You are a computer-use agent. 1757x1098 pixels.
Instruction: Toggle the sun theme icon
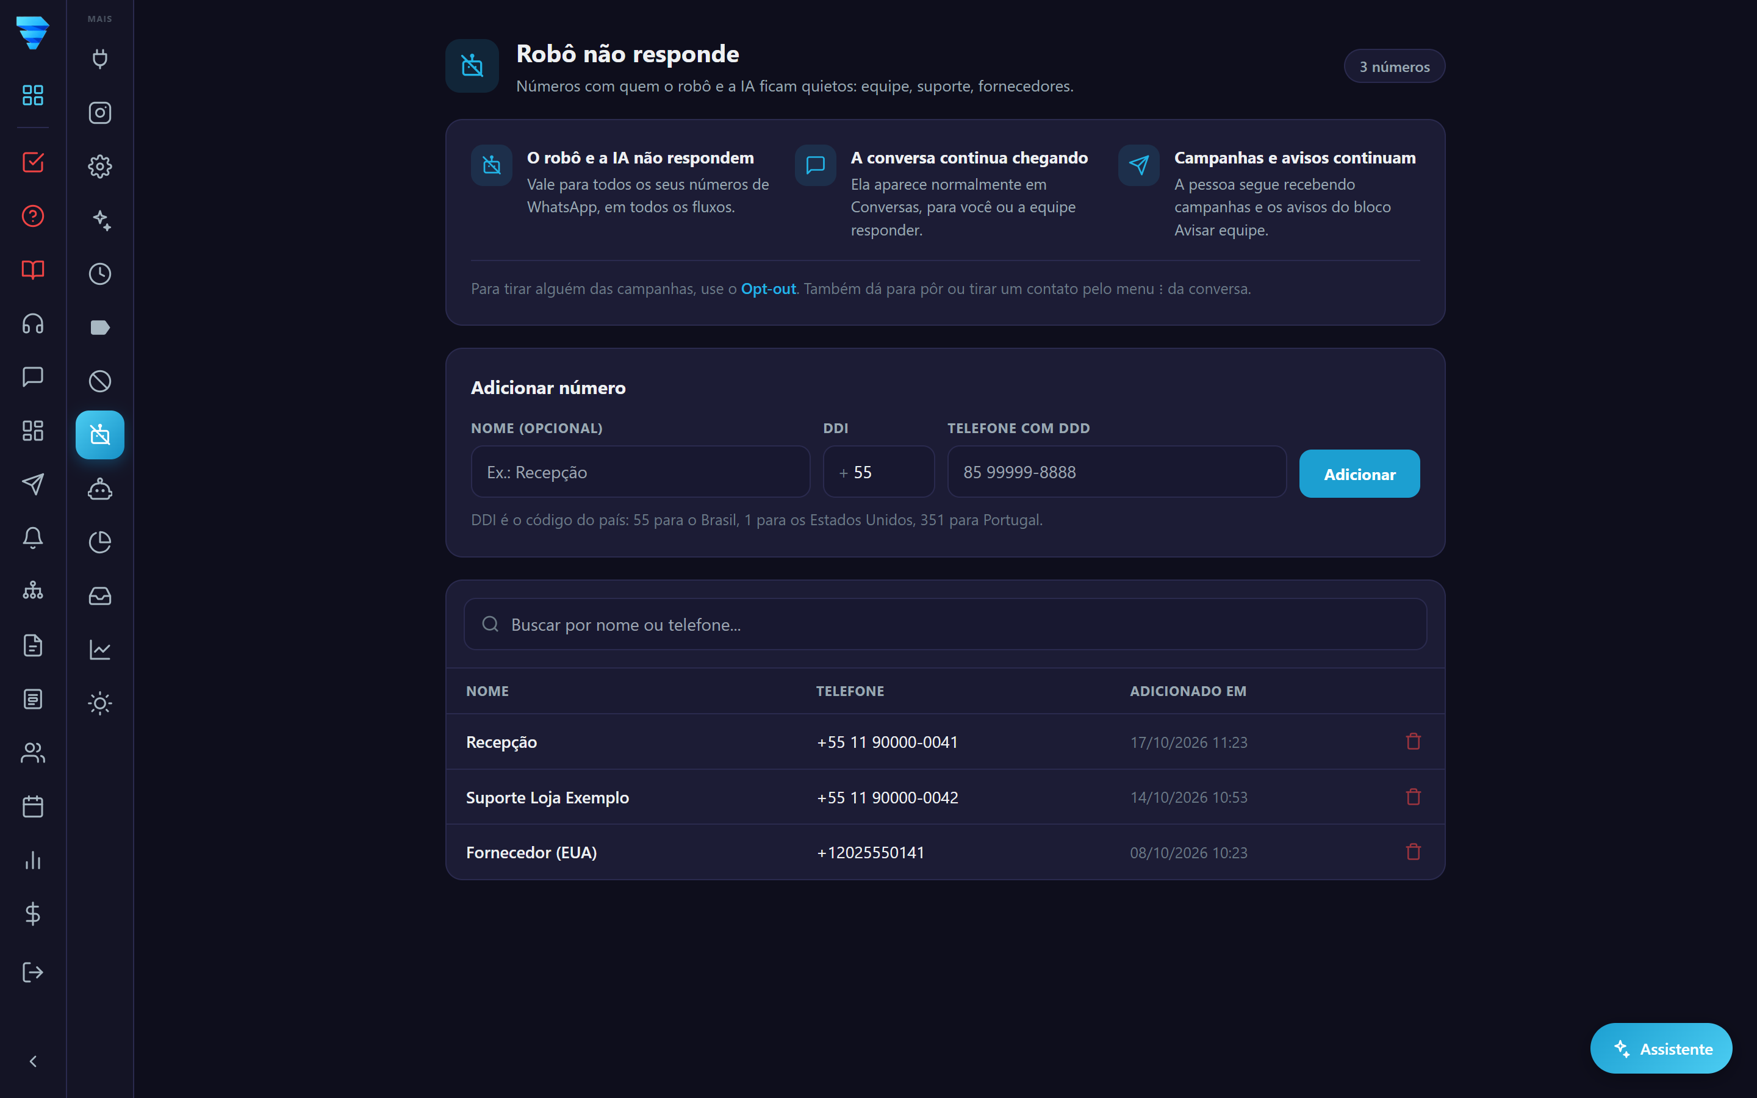click(x=100, y=704)
